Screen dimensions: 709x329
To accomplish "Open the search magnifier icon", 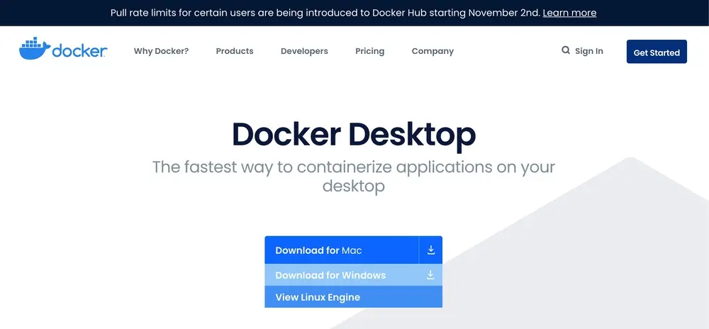I will [566, 50].
